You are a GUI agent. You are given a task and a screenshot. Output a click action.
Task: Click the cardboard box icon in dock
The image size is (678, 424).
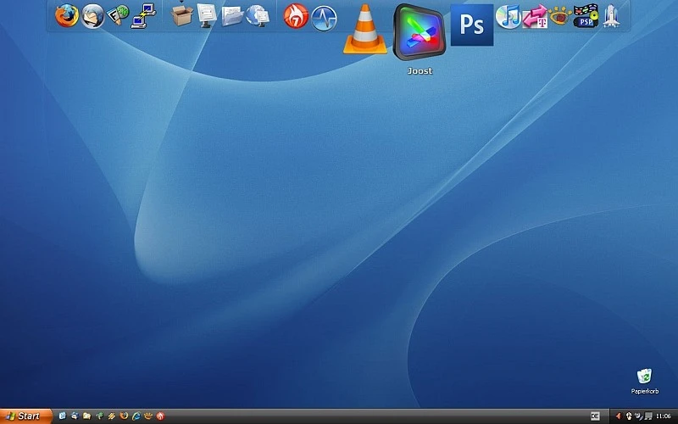(182, 15)
